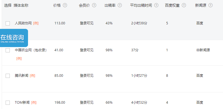The image size is (223, 109).
Task: Click 登录可见 in the 腾讯新闻 row
Action: (87, 76)
